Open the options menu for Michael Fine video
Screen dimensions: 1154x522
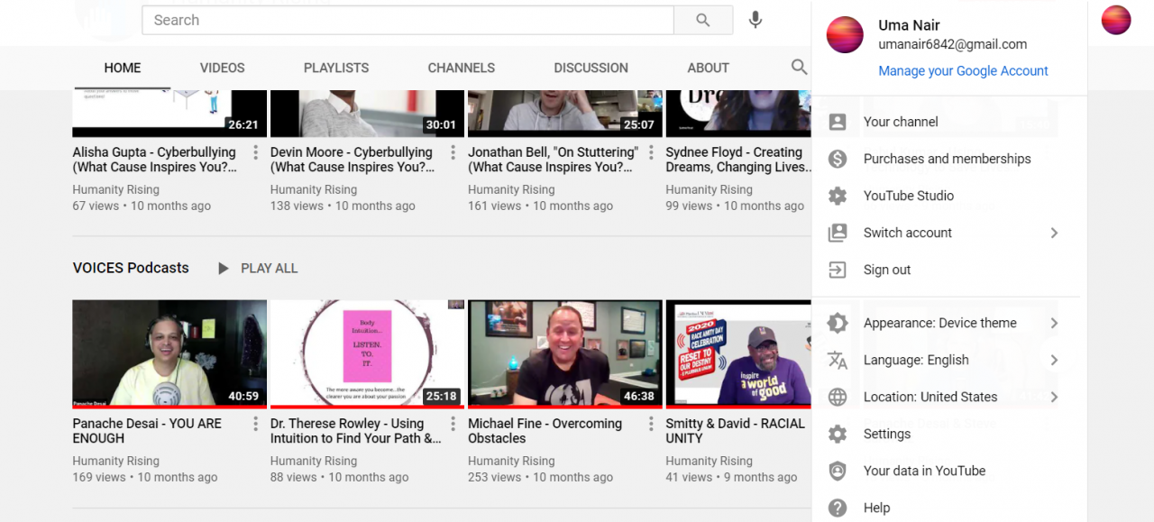pos(651,424)
